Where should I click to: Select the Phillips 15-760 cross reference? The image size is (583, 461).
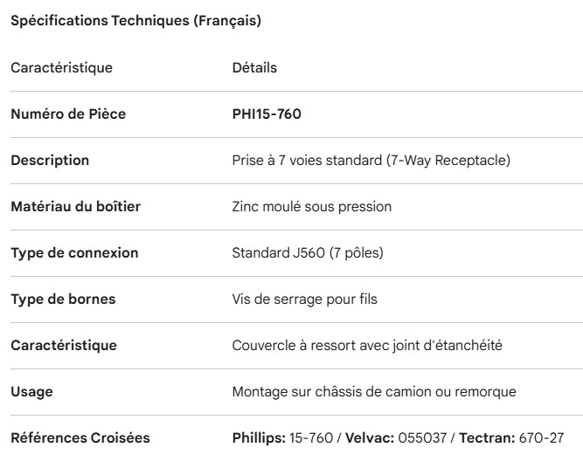(x=276, y=438)
